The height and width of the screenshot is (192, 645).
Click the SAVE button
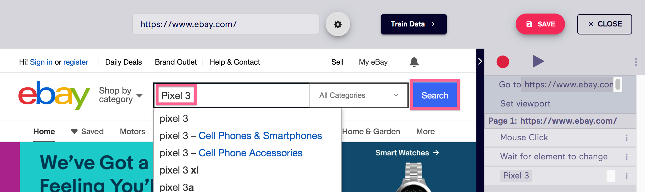pyautogui.click(x=540, y=24)
